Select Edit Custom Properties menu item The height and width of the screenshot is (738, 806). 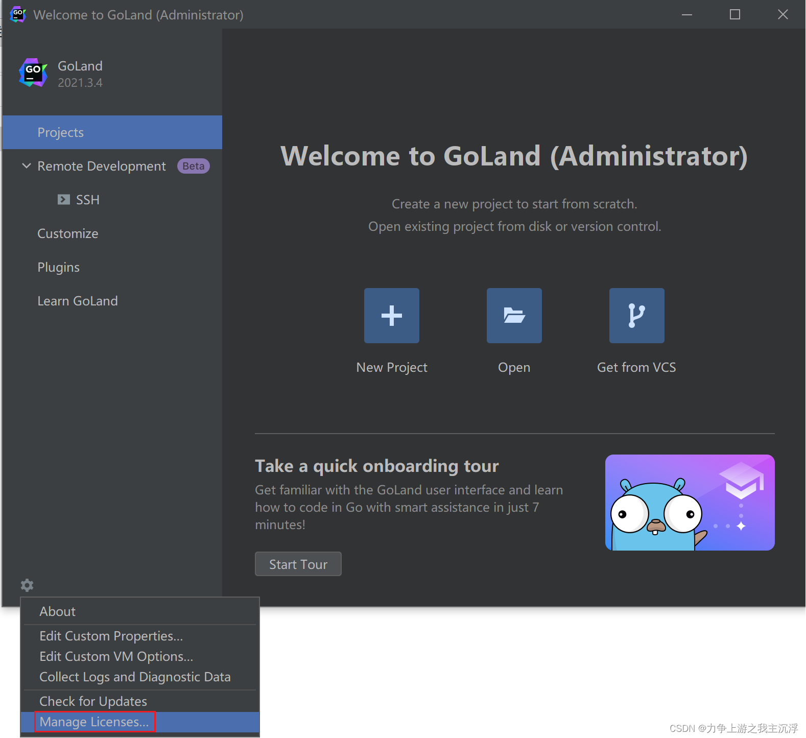140,636
